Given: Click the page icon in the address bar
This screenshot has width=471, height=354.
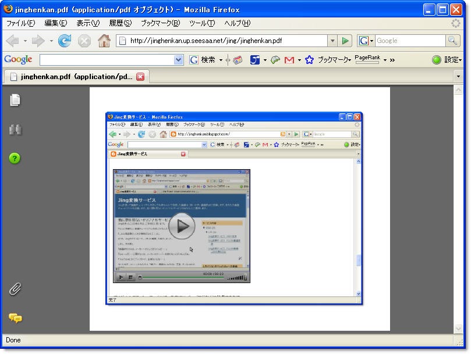Looking at the screenshot, I should (123, 41).
